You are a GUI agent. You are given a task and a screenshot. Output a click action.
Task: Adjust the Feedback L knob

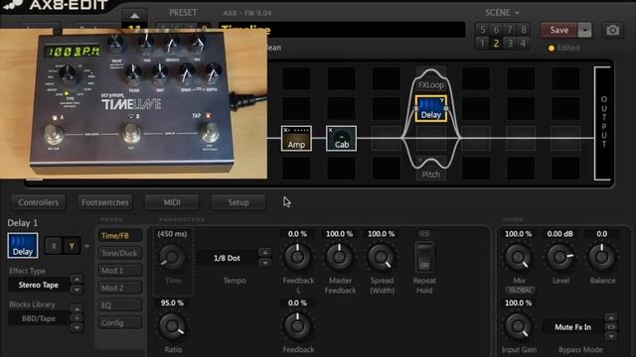[297, 257]
